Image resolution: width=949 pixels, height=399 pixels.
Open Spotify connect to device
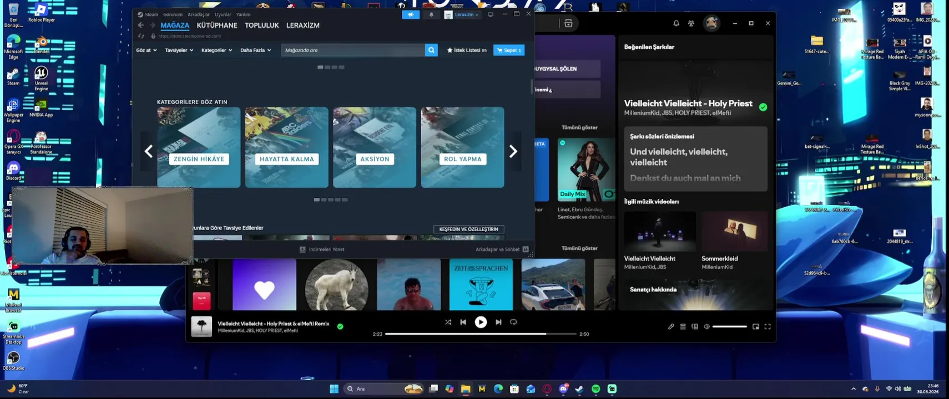click(x=695, y=327)
